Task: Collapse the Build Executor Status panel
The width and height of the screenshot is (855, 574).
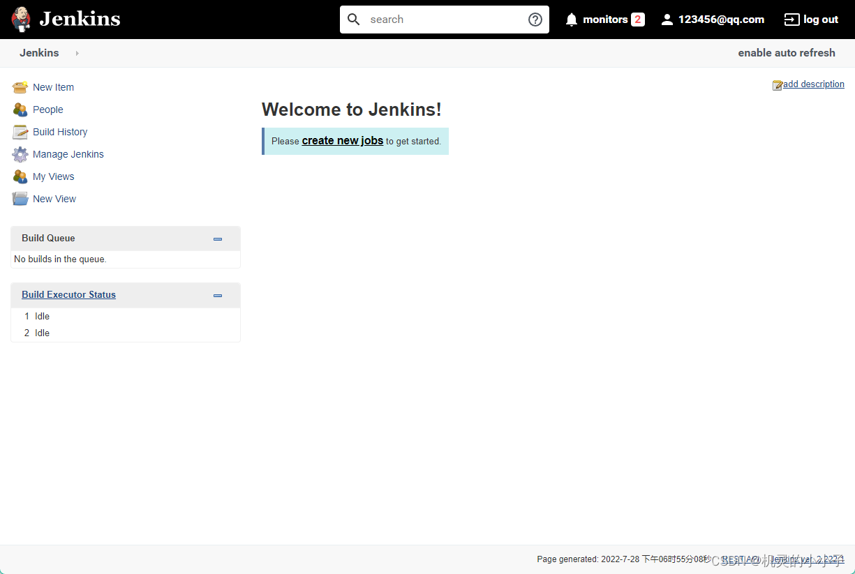Action: point(218,295)
